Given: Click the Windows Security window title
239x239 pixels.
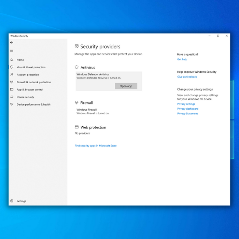Looking at the screenshot, I should pos(19,36).
